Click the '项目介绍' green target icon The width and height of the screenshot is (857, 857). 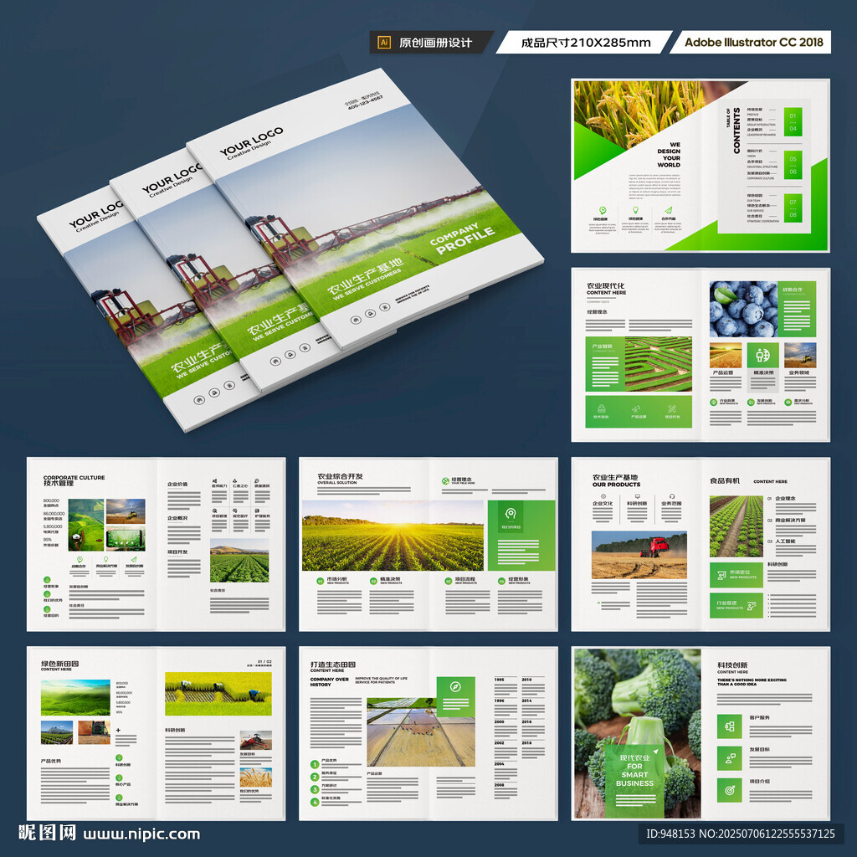(729, 790)
